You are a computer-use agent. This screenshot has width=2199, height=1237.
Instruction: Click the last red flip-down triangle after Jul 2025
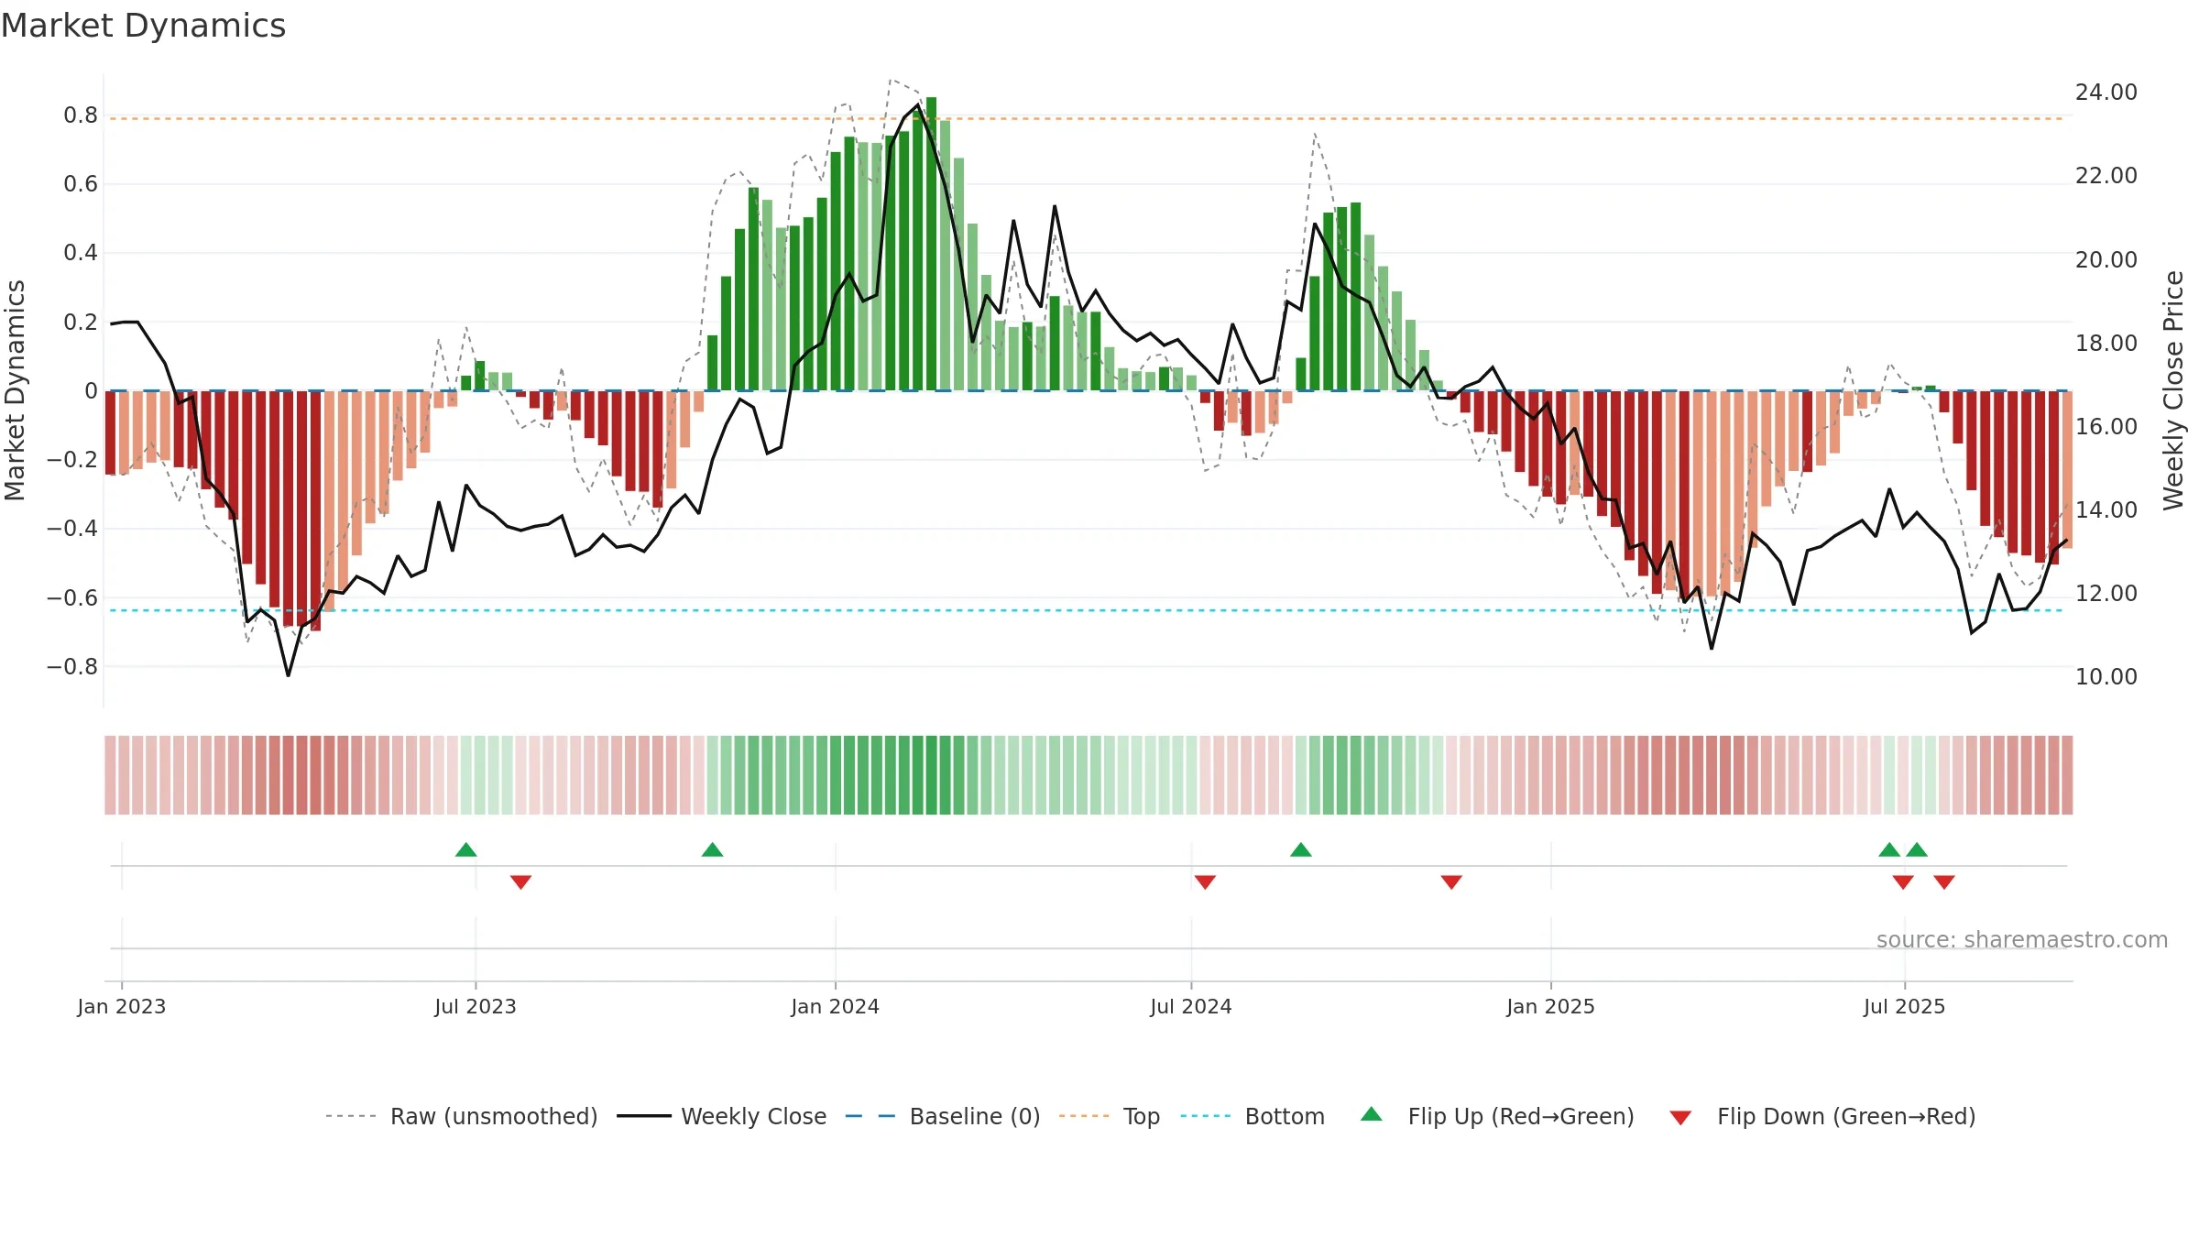(1944, 881)
